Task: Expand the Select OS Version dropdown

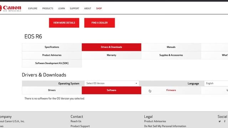Action: click(x=112, y=83)
